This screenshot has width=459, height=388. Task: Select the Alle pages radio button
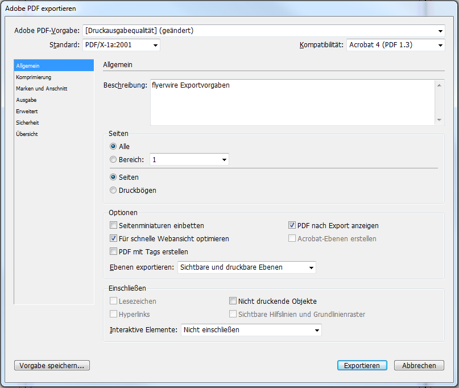tap(113, 146)
